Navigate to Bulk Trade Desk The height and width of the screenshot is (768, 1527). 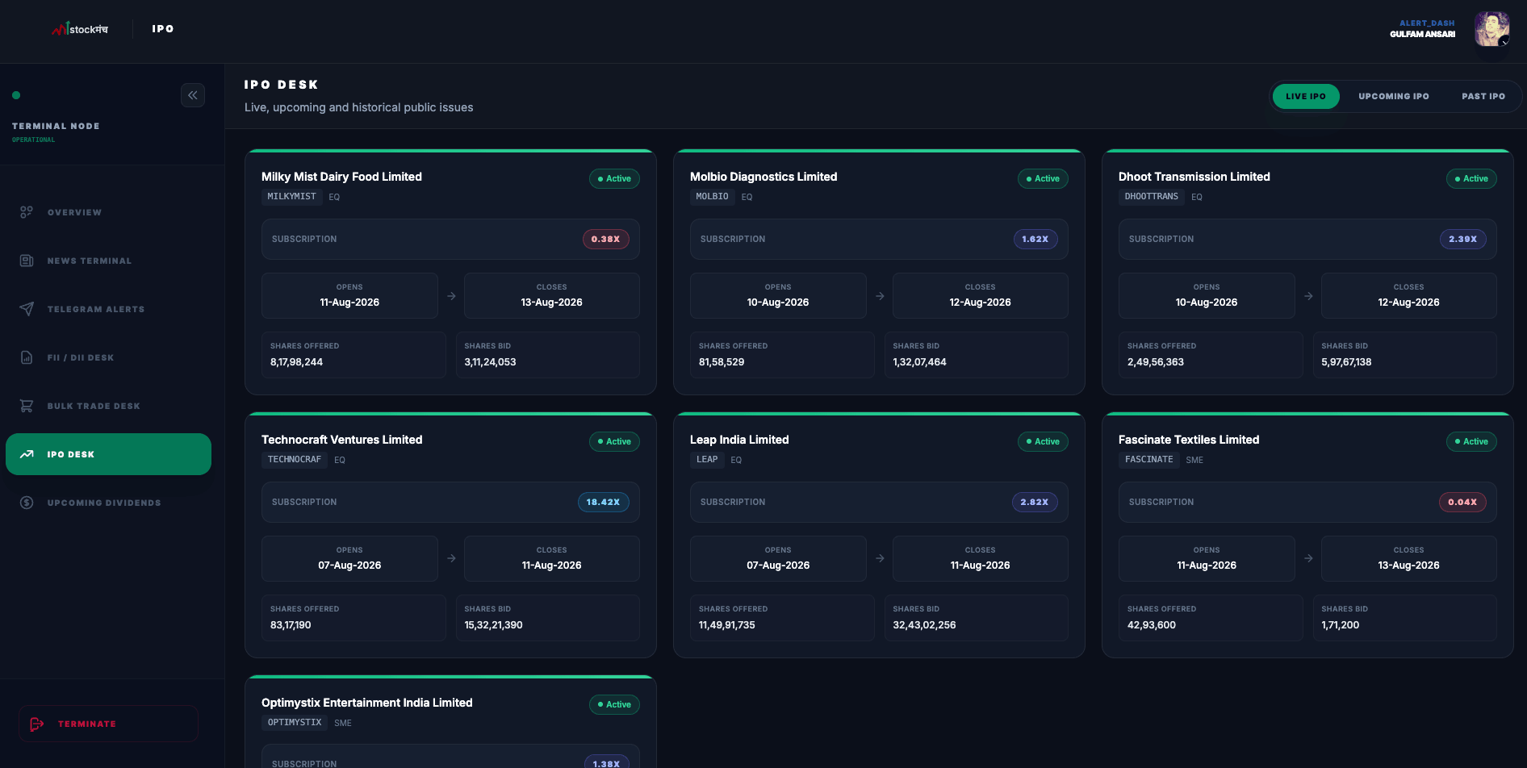pos(108,406)
